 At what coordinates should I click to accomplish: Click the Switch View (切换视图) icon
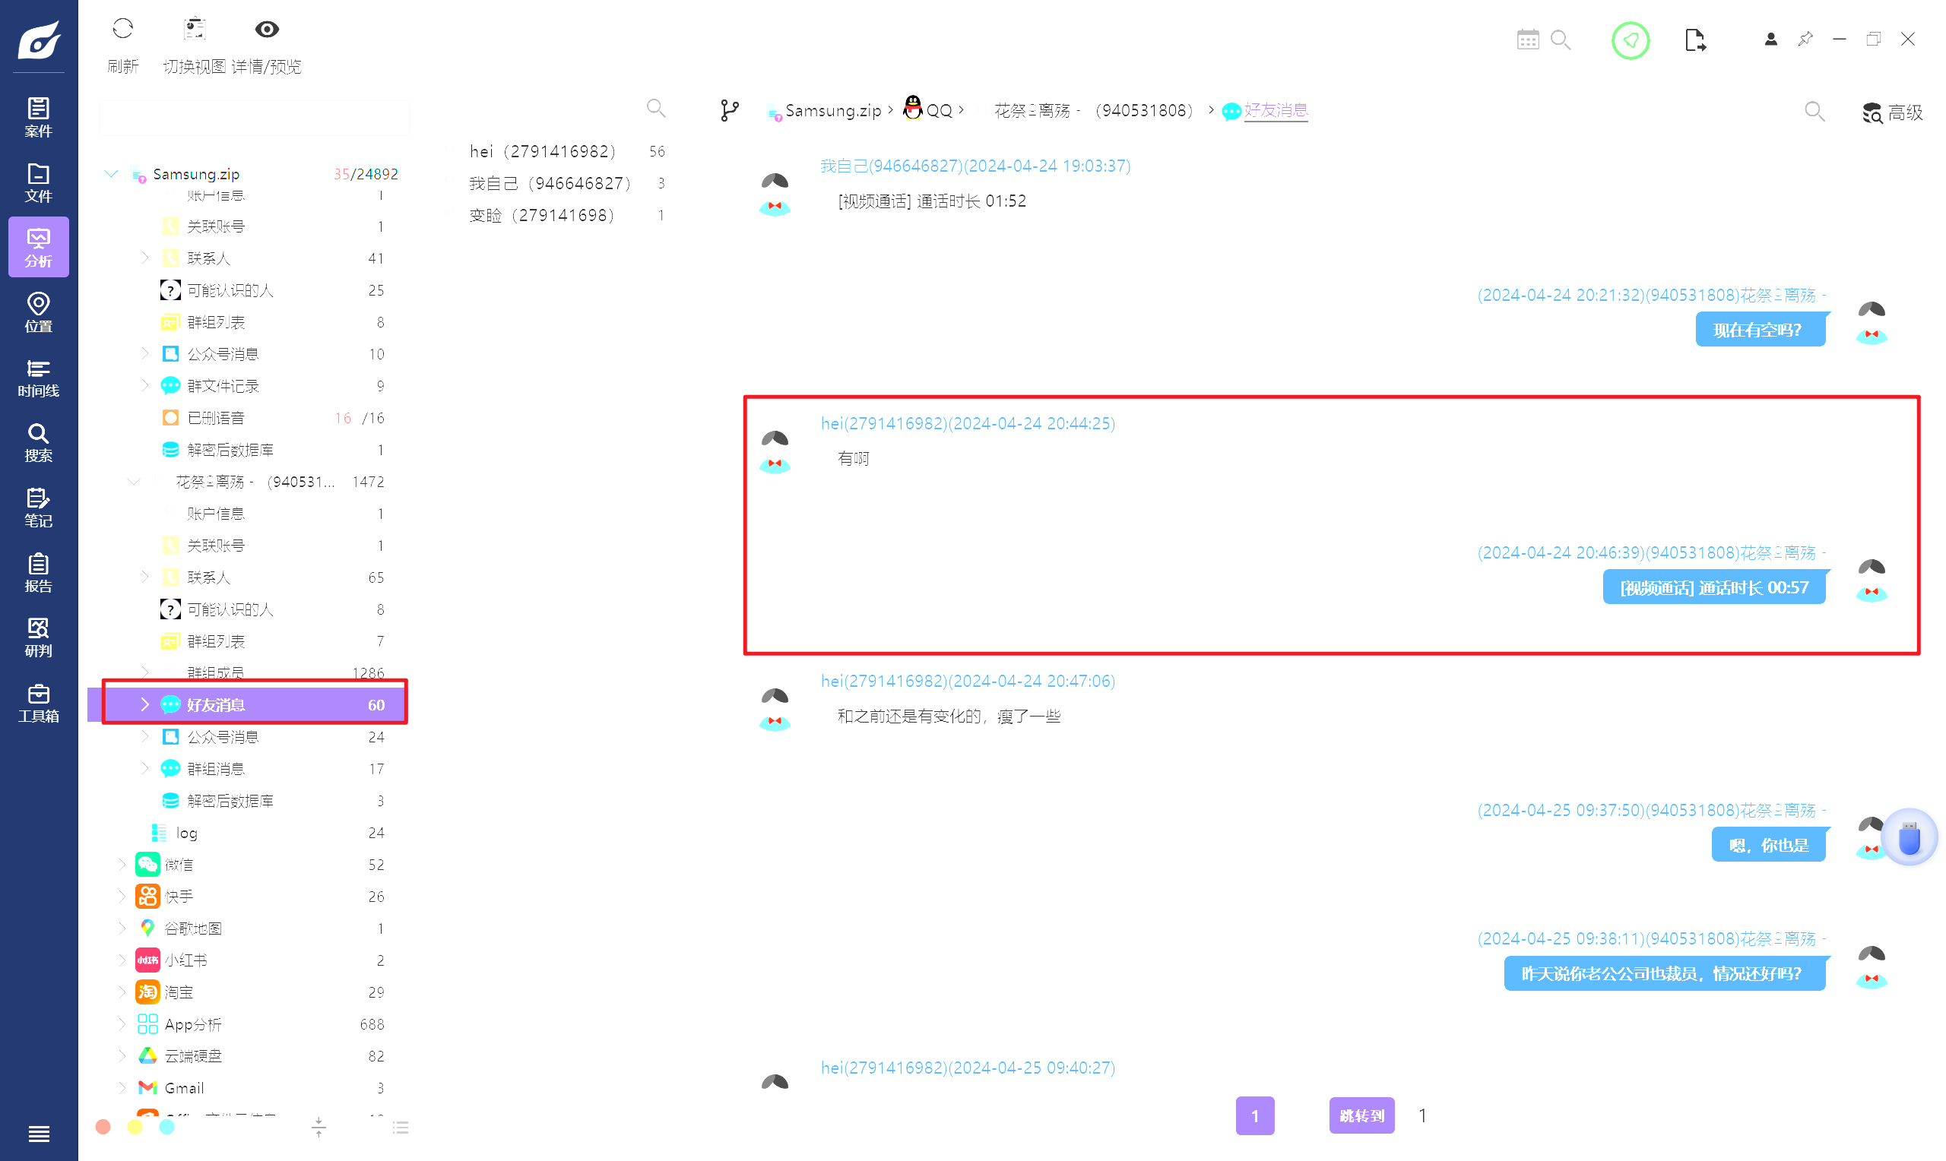tap(194, 30)
